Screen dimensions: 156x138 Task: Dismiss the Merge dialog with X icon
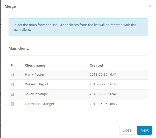tap(150, 6)
